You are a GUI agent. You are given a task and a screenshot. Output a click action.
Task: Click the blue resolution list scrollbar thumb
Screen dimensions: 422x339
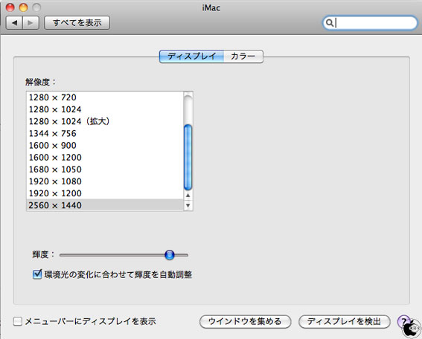tap(188, 158)
